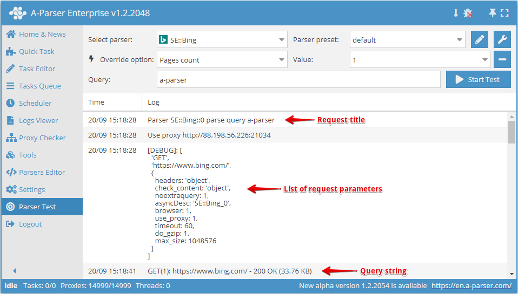The width and height of the screenshot is (518, 294).
Task: Open Parsers Editor from sidebar
Action: tap(42, 172)
